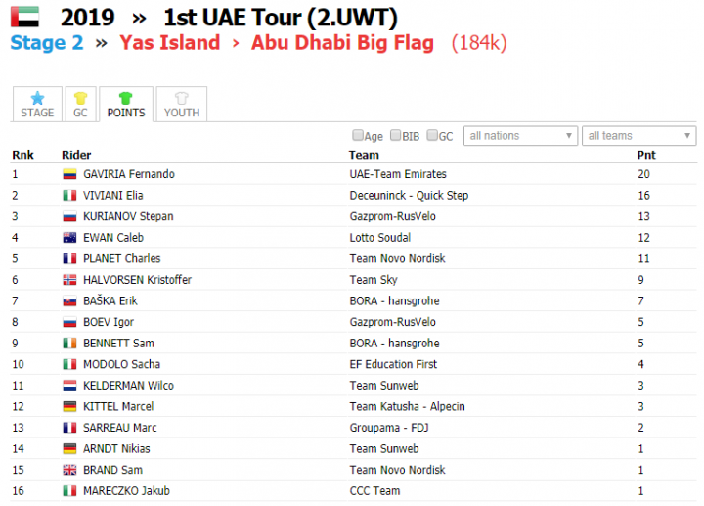Viewport: 704px width, 506px height.
Task: Open the STAGE tab with blue star
Action: [37, 105]
